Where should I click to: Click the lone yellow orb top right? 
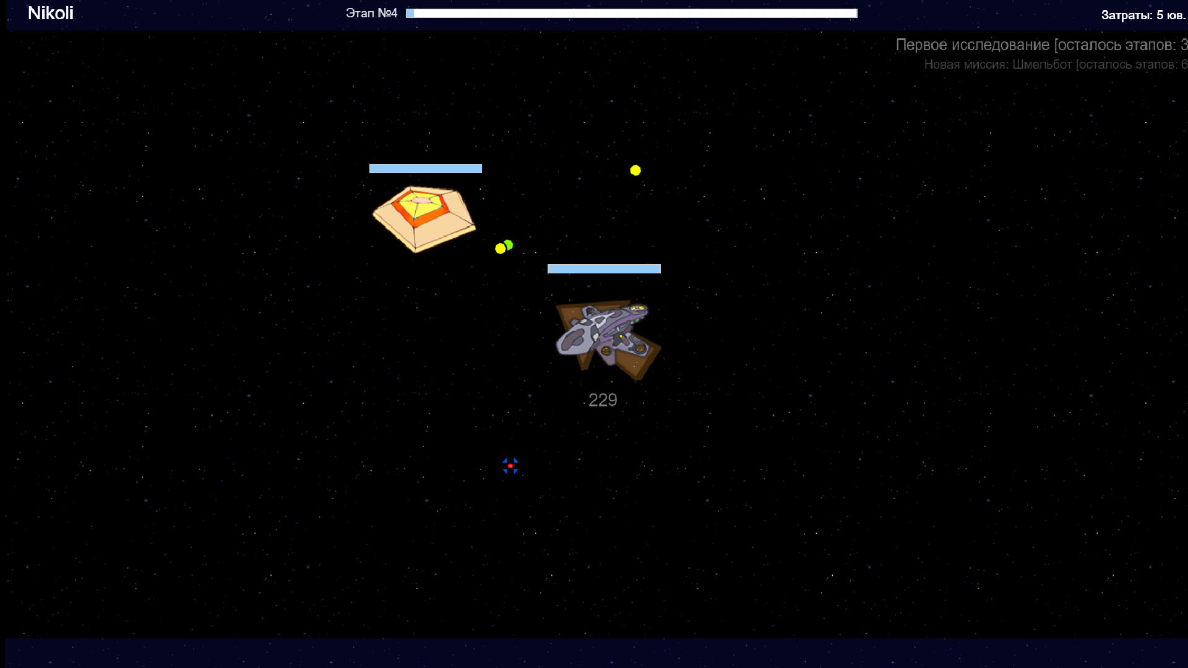(635, 171)
